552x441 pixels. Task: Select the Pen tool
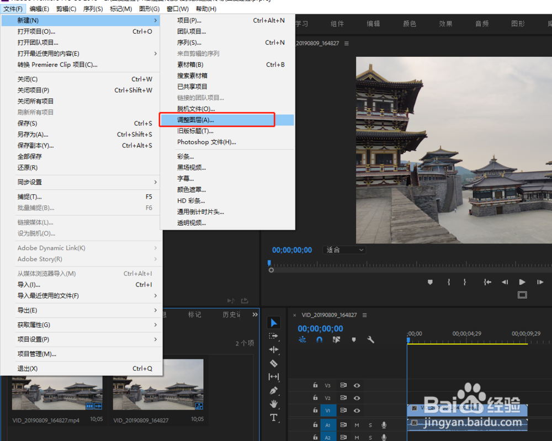click(274, 391)
